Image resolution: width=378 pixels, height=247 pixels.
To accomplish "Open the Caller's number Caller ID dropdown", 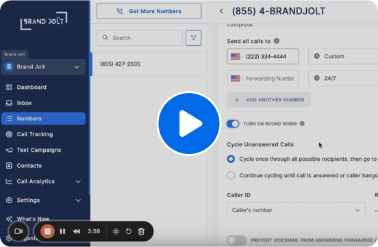I will [x=296, y=210].
